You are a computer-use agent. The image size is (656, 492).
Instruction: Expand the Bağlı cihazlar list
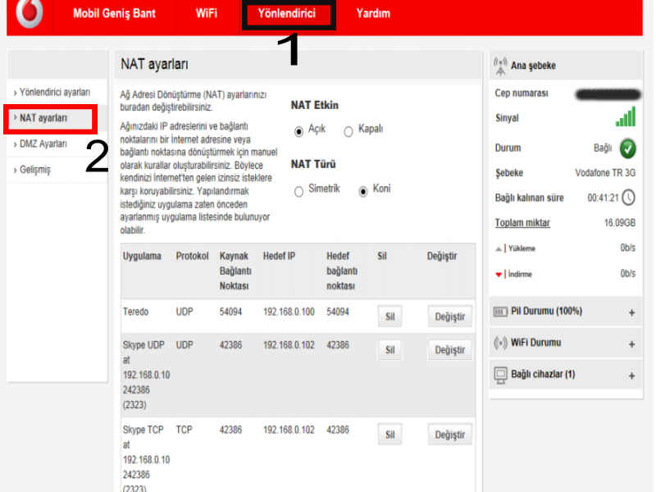(631, 376)
